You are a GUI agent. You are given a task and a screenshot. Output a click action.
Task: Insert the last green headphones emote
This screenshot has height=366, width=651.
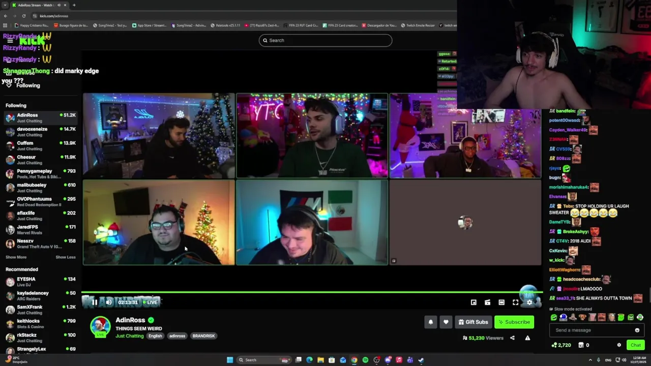tap(640, 318)
